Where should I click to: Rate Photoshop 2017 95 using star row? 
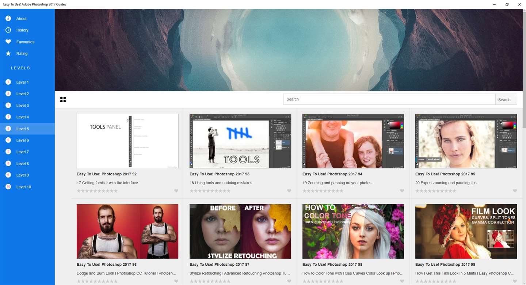tap(436, 191)
